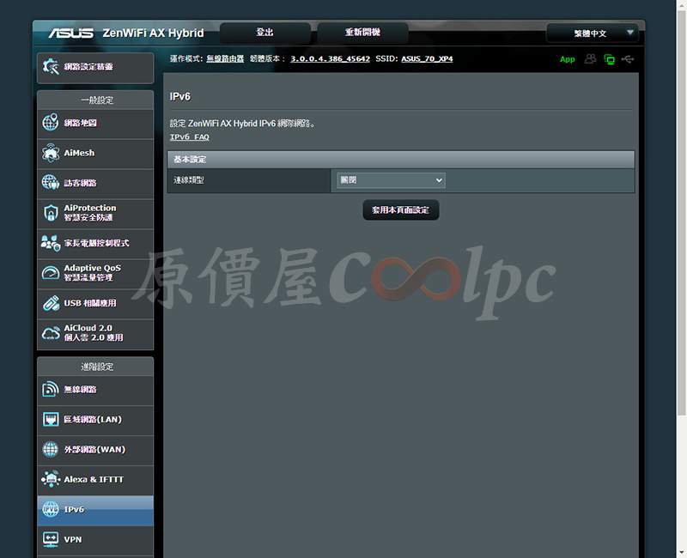Select the USB application menu item
Viewport: 687px width, 558px height.
95,303
